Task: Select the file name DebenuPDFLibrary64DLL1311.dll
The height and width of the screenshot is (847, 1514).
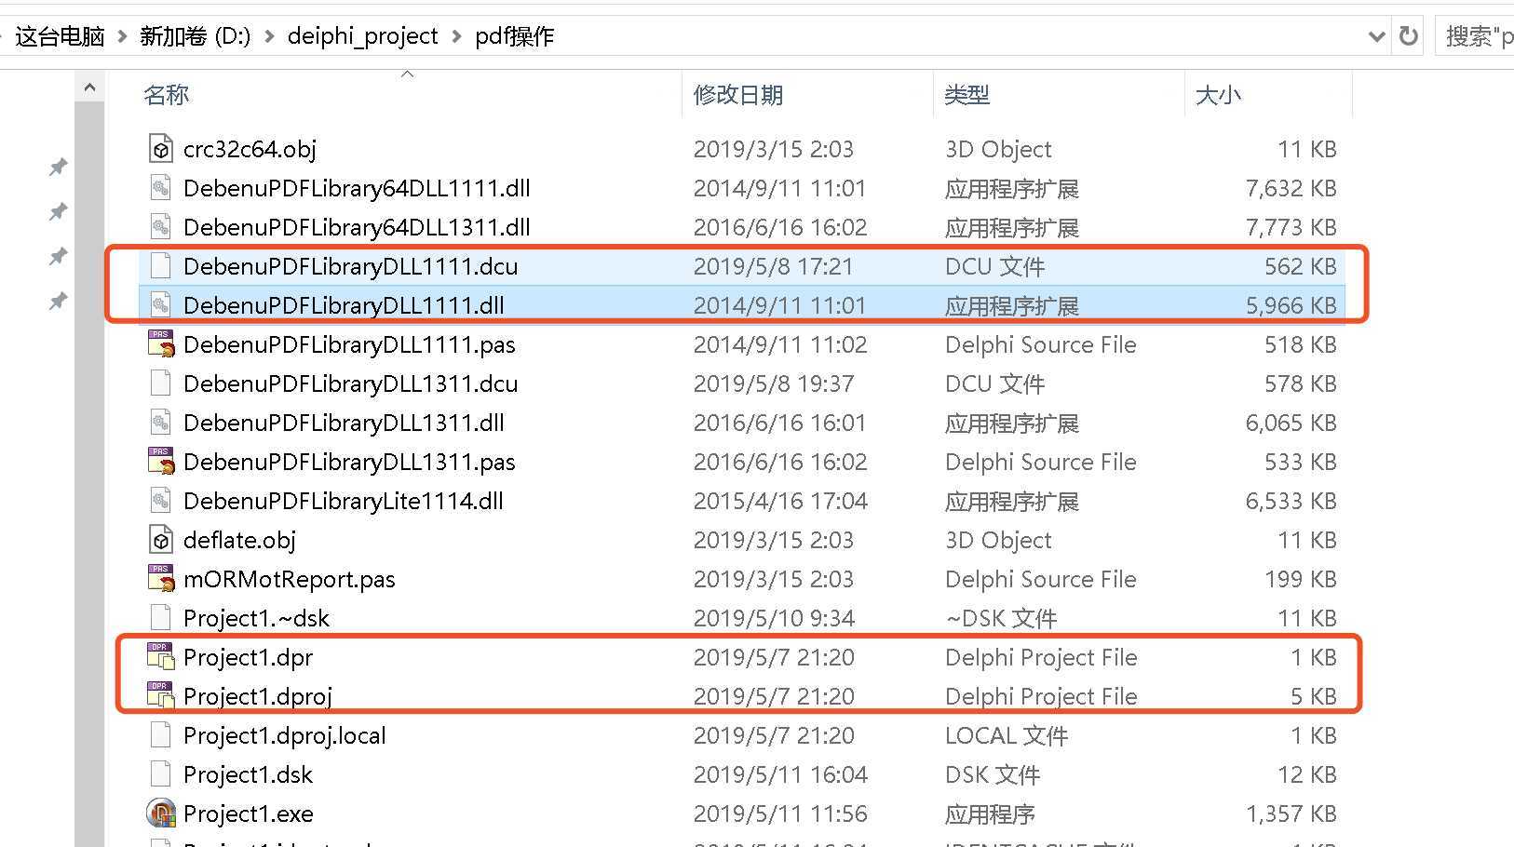Action: pyautogui.click(x=357, y=227)
